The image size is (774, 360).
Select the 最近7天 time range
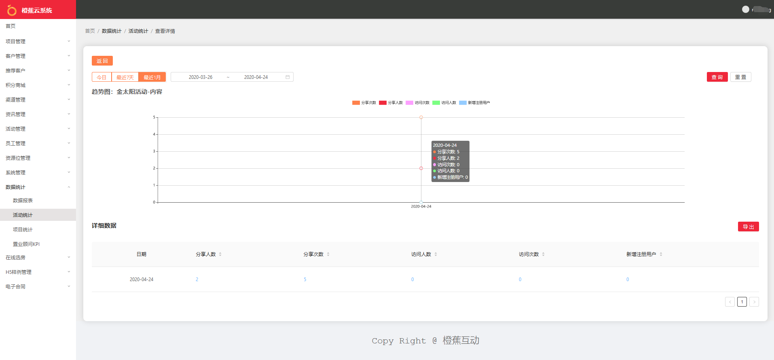pyautogui.click(x=125, y=77)
